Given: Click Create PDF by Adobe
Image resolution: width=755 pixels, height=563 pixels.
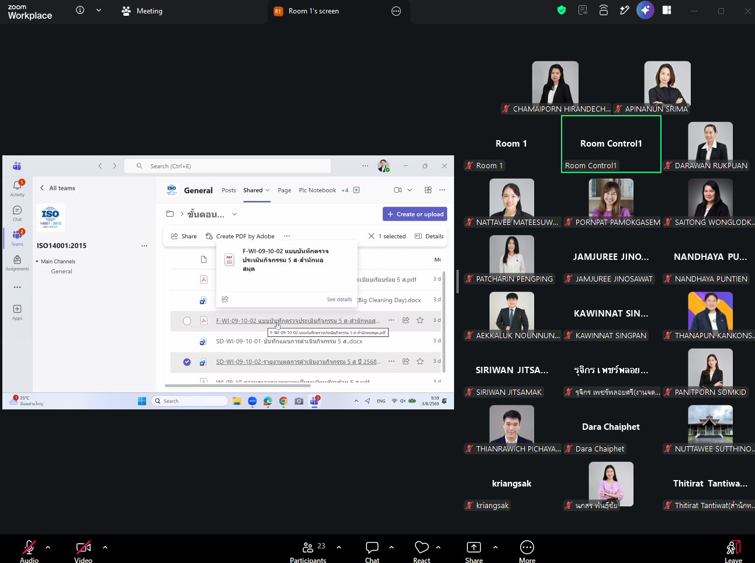Looking at the screenshot, I should (x=240, y=237).
